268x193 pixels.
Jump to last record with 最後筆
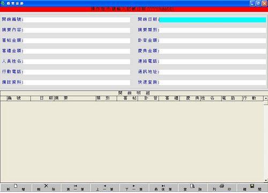(163, 188)
